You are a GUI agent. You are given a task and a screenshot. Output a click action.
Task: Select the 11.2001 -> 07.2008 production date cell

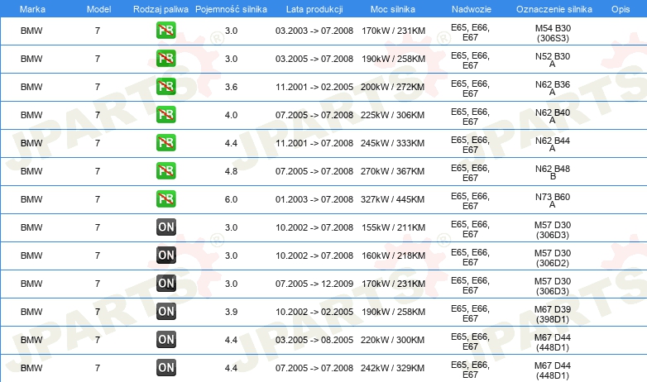314,143
